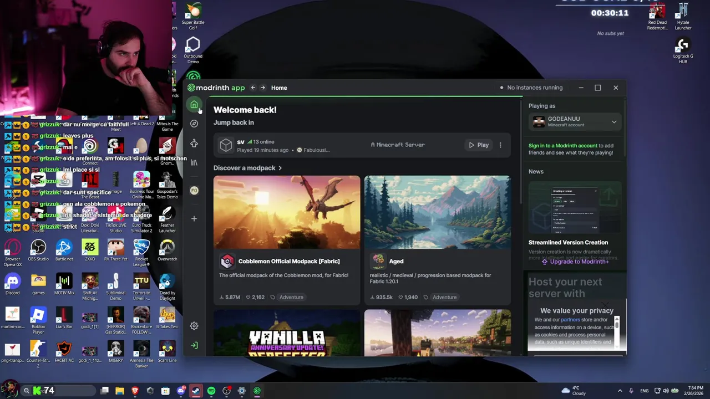Open the Library icon in Modrinth sidebar
This screenshot has width=710, height=399.
(194, 162)
